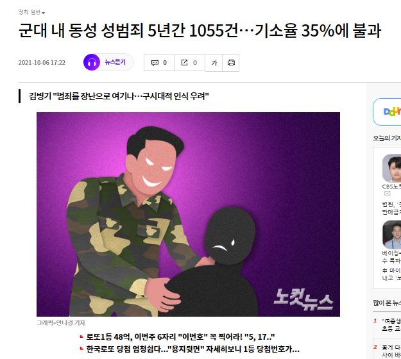Open the 로또1등 48억 sponsored link
401x359 pixels.
[x=180, y=337]
